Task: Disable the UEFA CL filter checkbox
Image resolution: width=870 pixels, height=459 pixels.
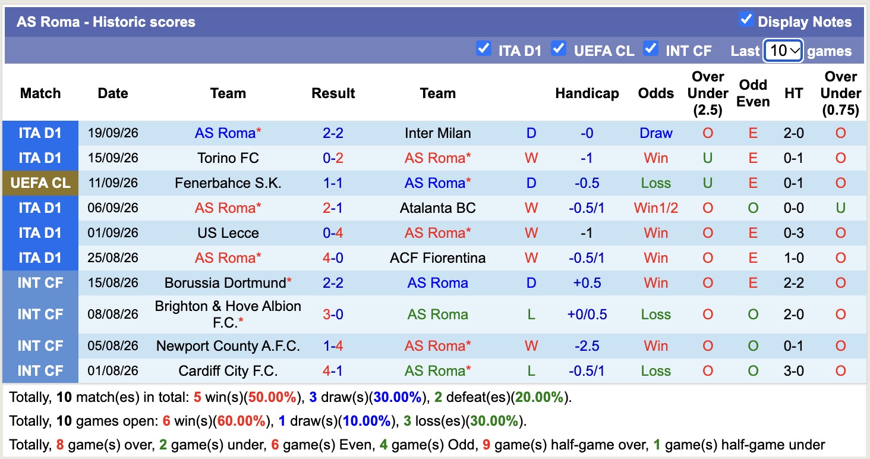Action: [558, 48]
